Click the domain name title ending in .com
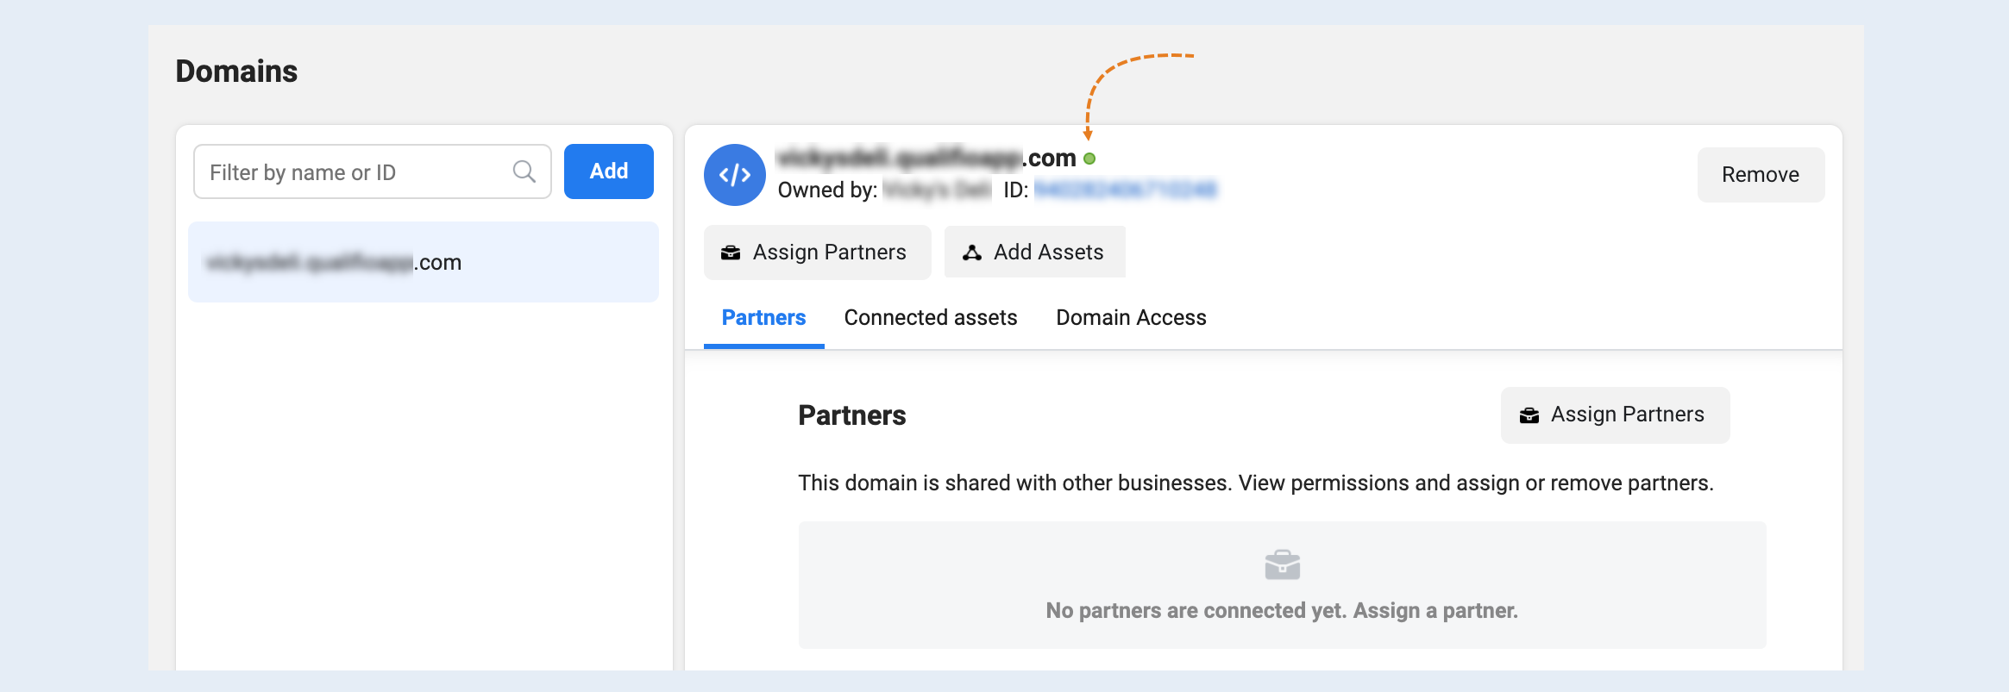The height and width of the screenshot is (692, 2009). click(926, 159)
